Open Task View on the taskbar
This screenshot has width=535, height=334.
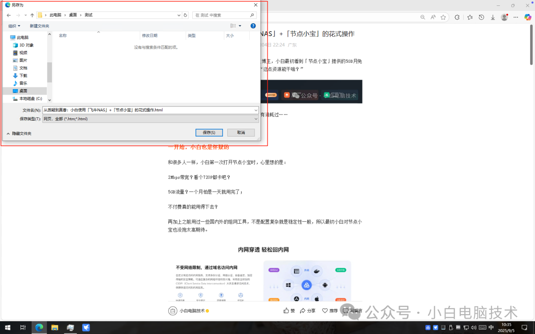[23, 328]
